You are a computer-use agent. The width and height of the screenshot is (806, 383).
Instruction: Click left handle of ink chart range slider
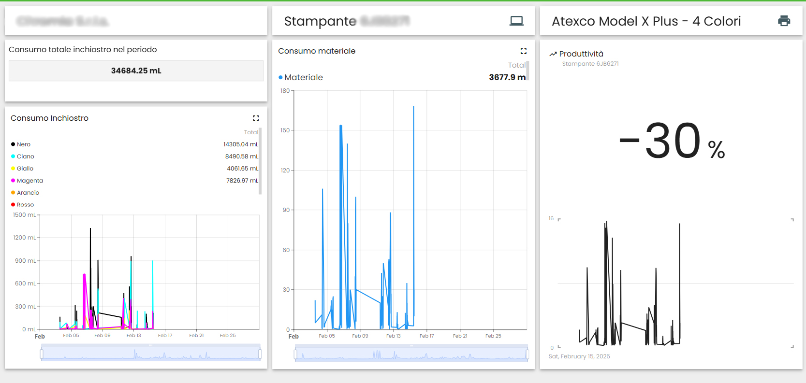coord(42,355)
